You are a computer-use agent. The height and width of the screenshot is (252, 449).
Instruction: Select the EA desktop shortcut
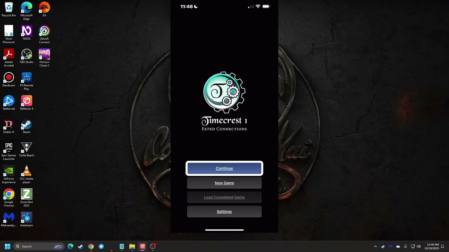44,10
